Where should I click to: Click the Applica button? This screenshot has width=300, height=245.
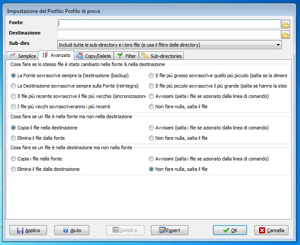[x=28, y=230]
